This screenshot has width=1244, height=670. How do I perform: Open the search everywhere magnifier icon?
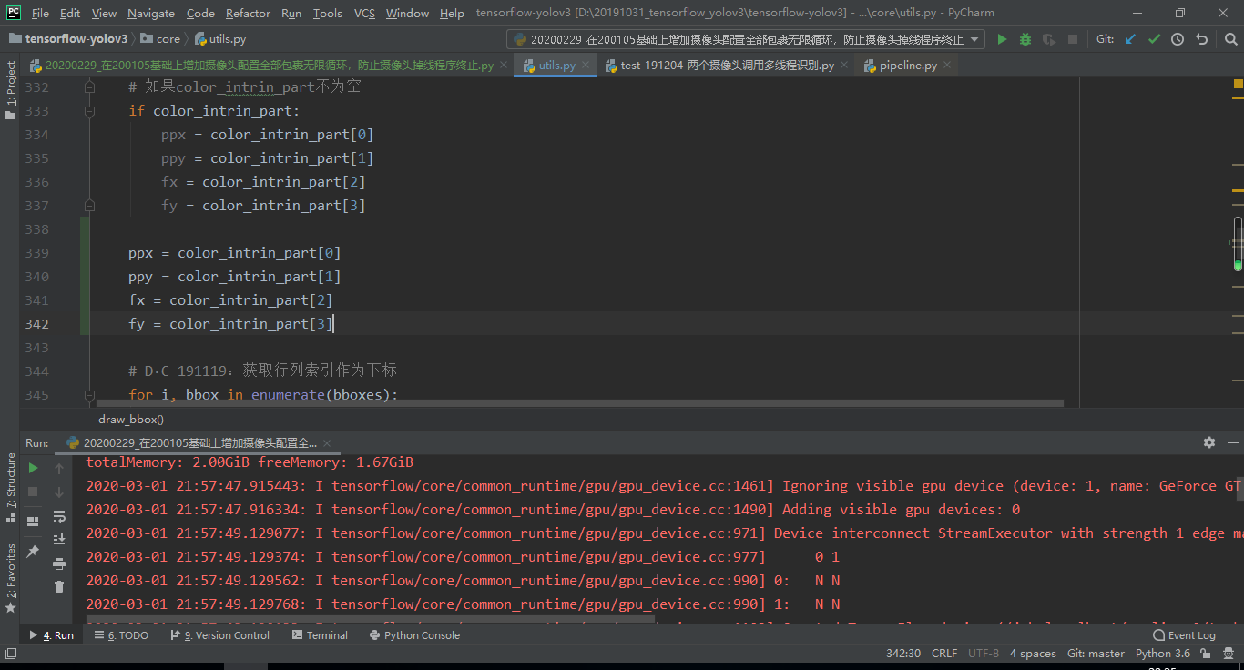1231,39
